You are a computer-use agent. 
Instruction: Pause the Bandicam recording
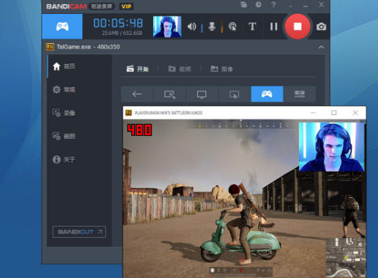274,26
